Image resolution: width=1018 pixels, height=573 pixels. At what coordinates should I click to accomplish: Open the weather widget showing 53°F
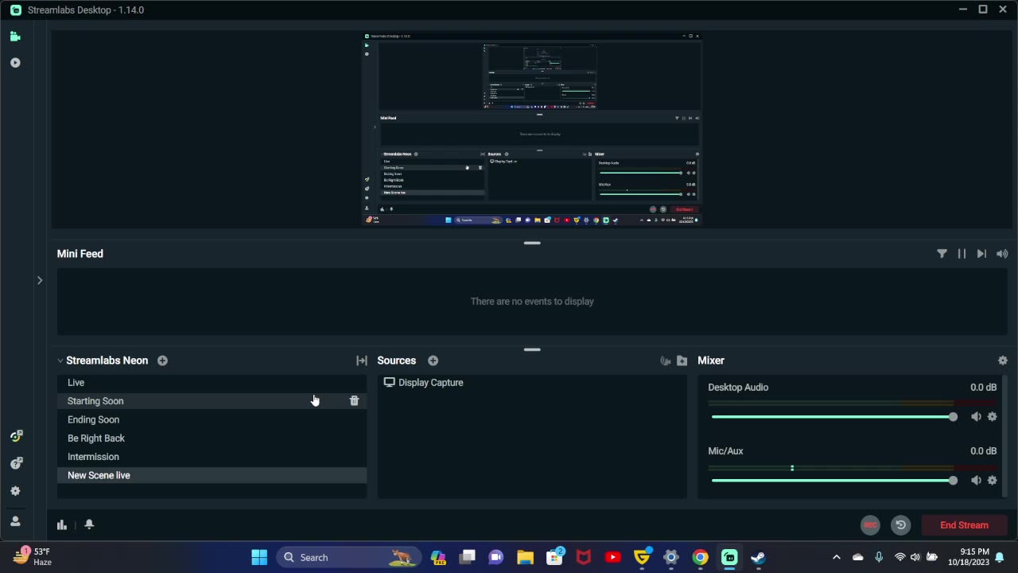coord(32,557)
